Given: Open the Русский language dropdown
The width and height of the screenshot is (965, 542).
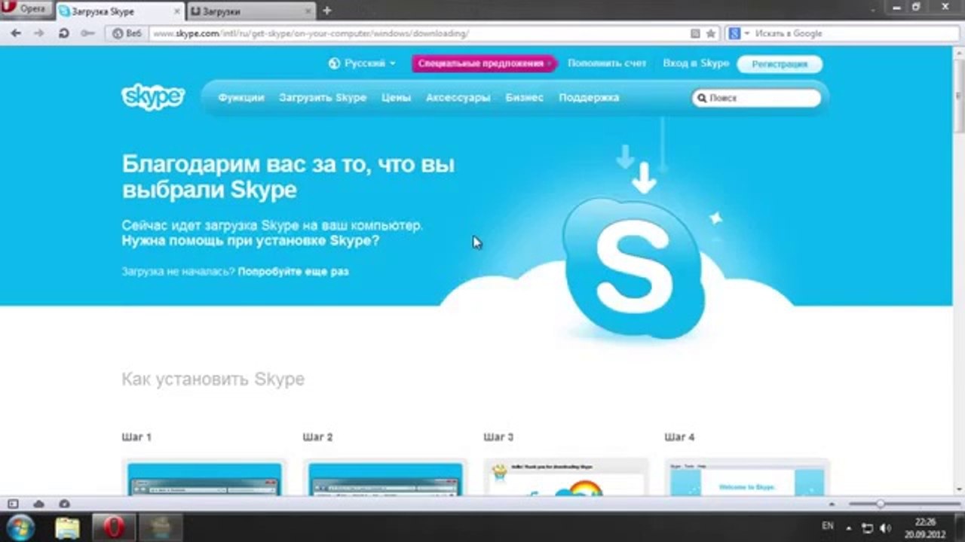Looking at the screenshot, I should point(362,64).
